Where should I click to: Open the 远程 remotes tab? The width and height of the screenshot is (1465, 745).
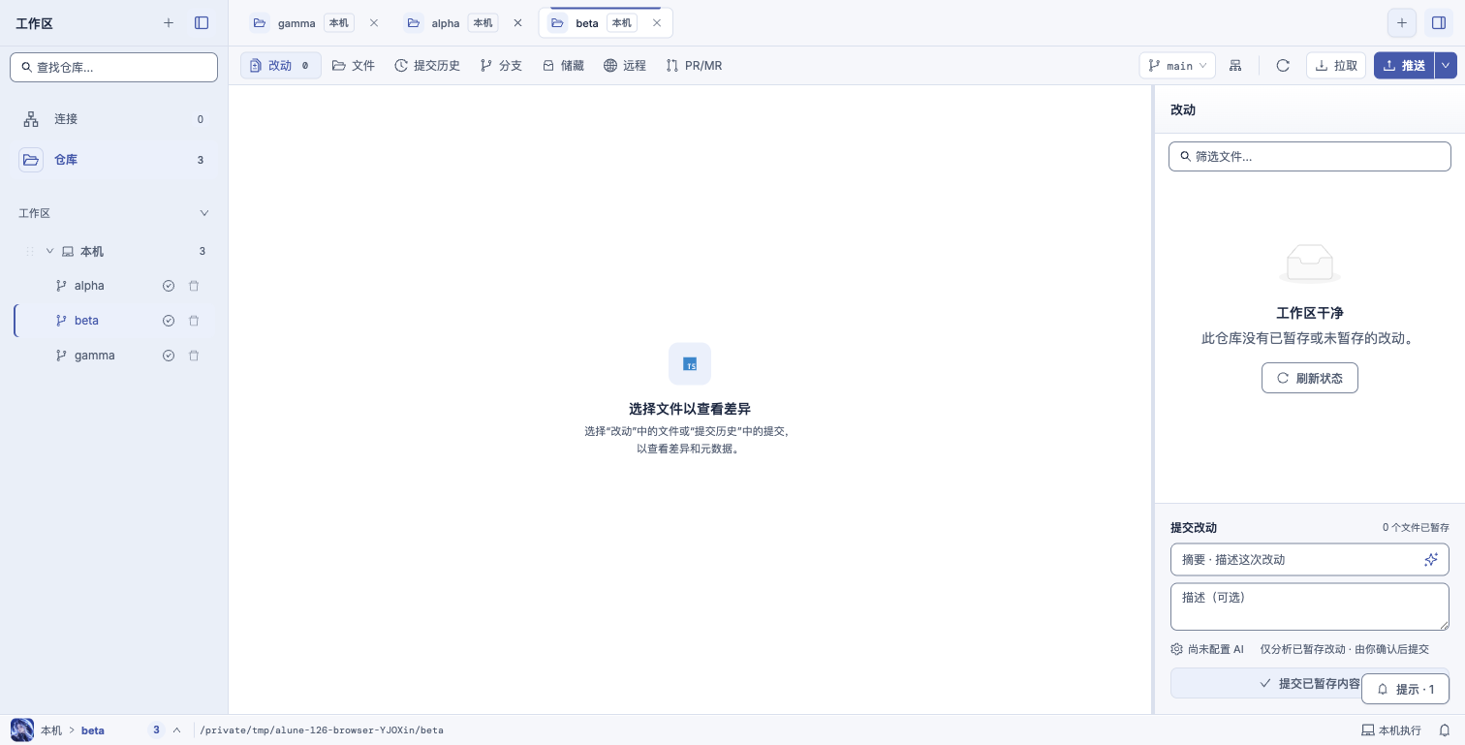tap(625, 66)
